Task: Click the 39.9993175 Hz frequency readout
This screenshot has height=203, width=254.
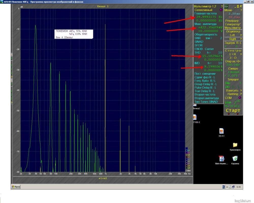Action: (x=209, y=17)
